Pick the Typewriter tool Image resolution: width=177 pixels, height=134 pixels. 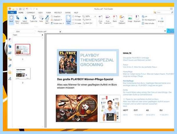tap(34, 19)
